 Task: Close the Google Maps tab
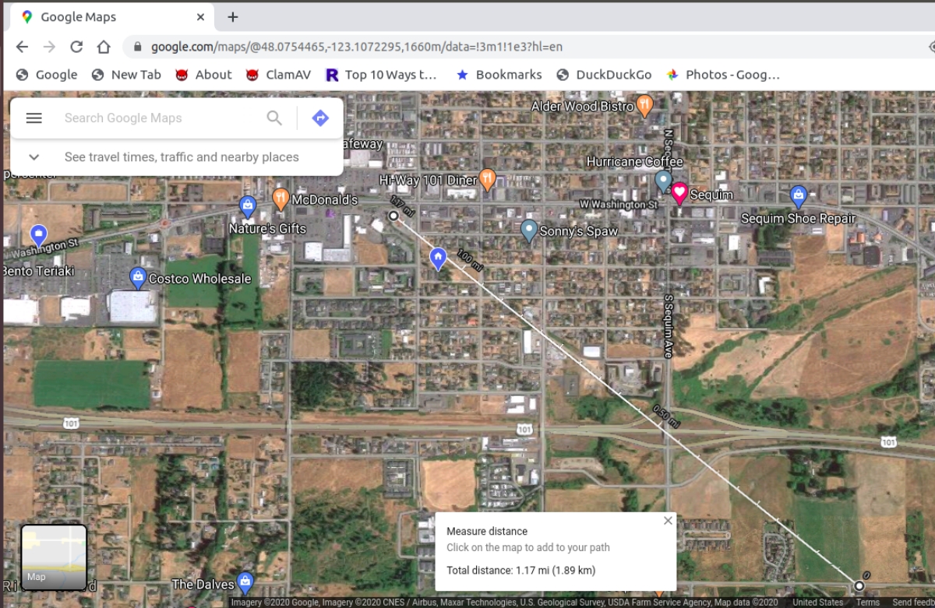pyautogui.click(x=201, y=17)
